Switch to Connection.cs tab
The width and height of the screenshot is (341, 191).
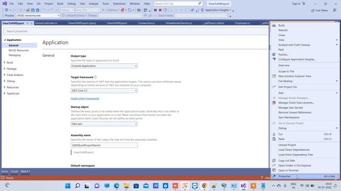(147, 23)
